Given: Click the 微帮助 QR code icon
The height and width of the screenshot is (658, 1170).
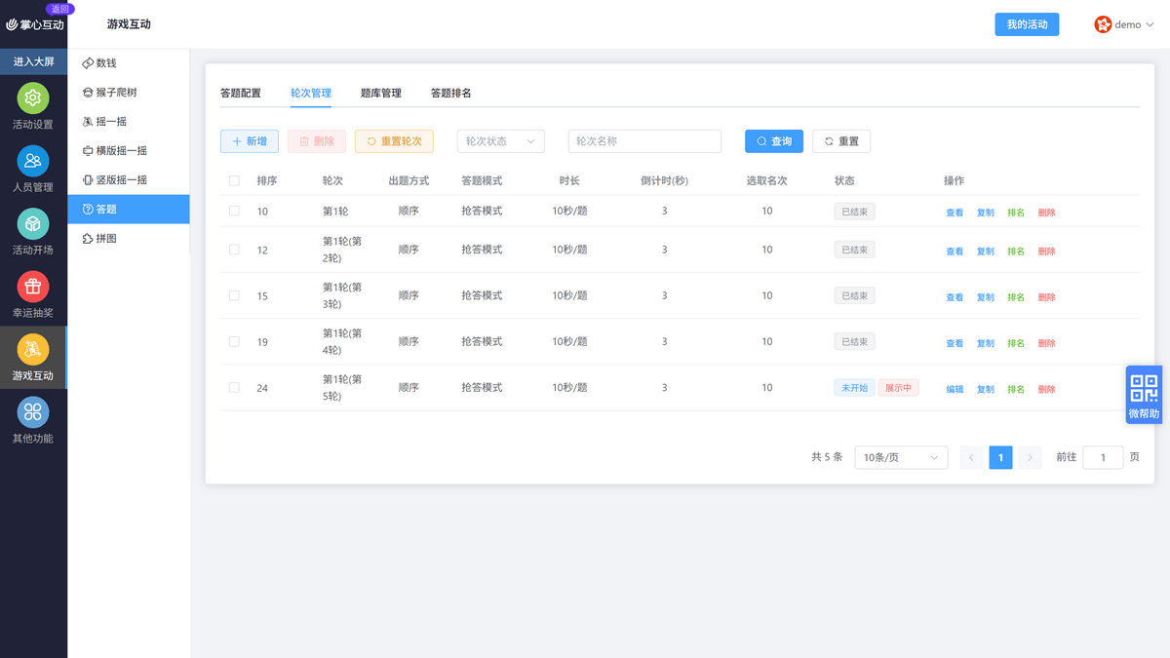Looking at the screenshot, I should (1144, 388).
